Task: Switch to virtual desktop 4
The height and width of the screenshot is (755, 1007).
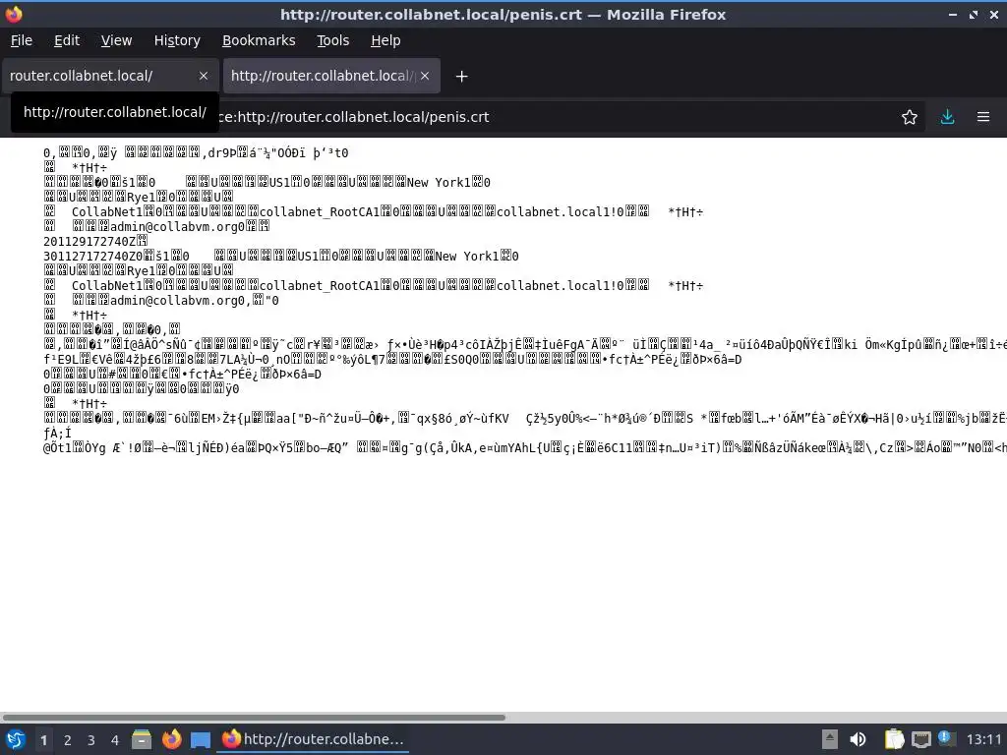Action: tap(115, 740)
